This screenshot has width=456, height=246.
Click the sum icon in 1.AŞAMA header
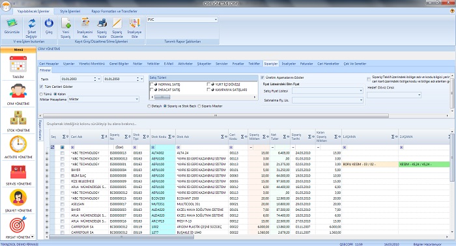pyautogui.click(x=393, y=137)
